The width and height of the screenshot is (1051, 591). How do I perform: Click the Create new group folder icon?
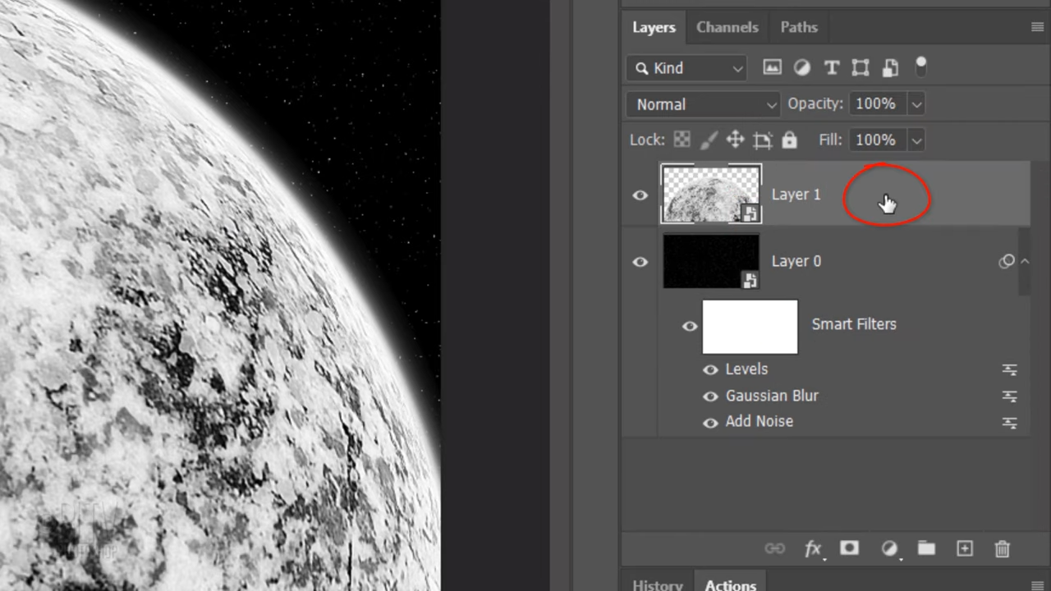click(x=926, y=548)
